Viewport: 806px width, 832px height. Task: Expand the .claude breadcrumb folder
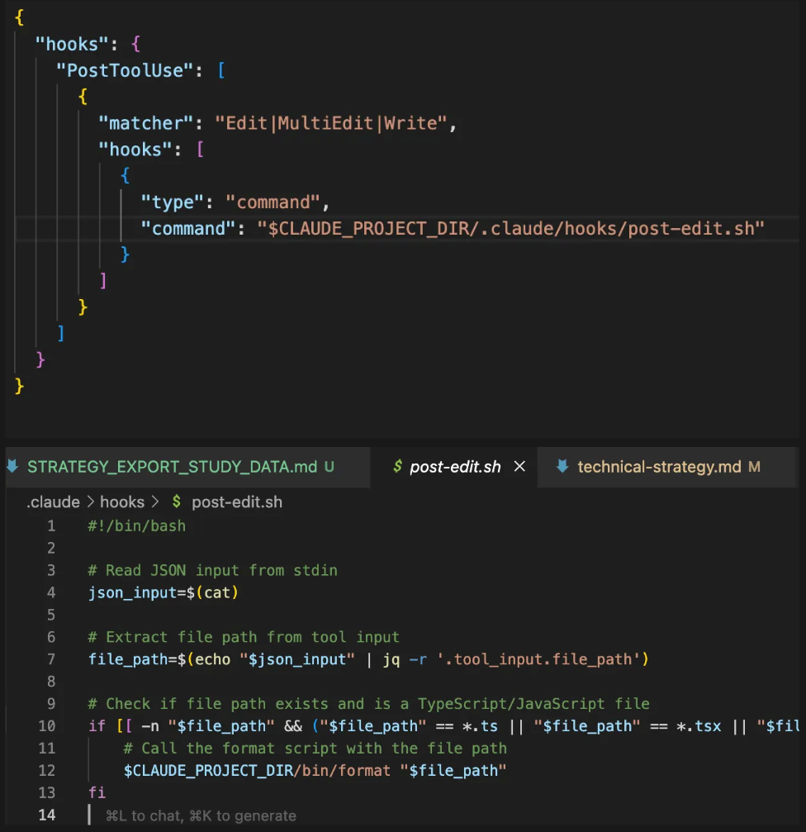53,502
